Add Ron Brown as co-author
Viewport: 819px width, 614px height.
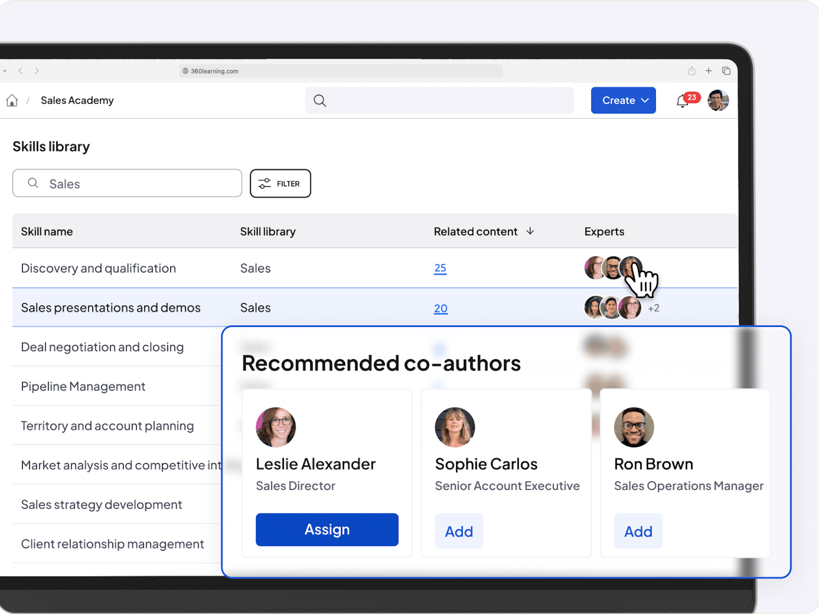[638, 531]
